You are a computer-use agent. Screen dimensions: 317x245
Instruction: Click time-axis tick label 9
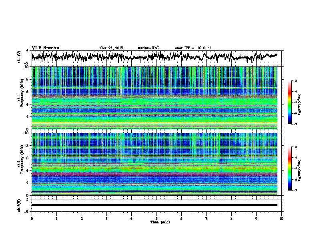pyautogui.click(x=256, y=219)
